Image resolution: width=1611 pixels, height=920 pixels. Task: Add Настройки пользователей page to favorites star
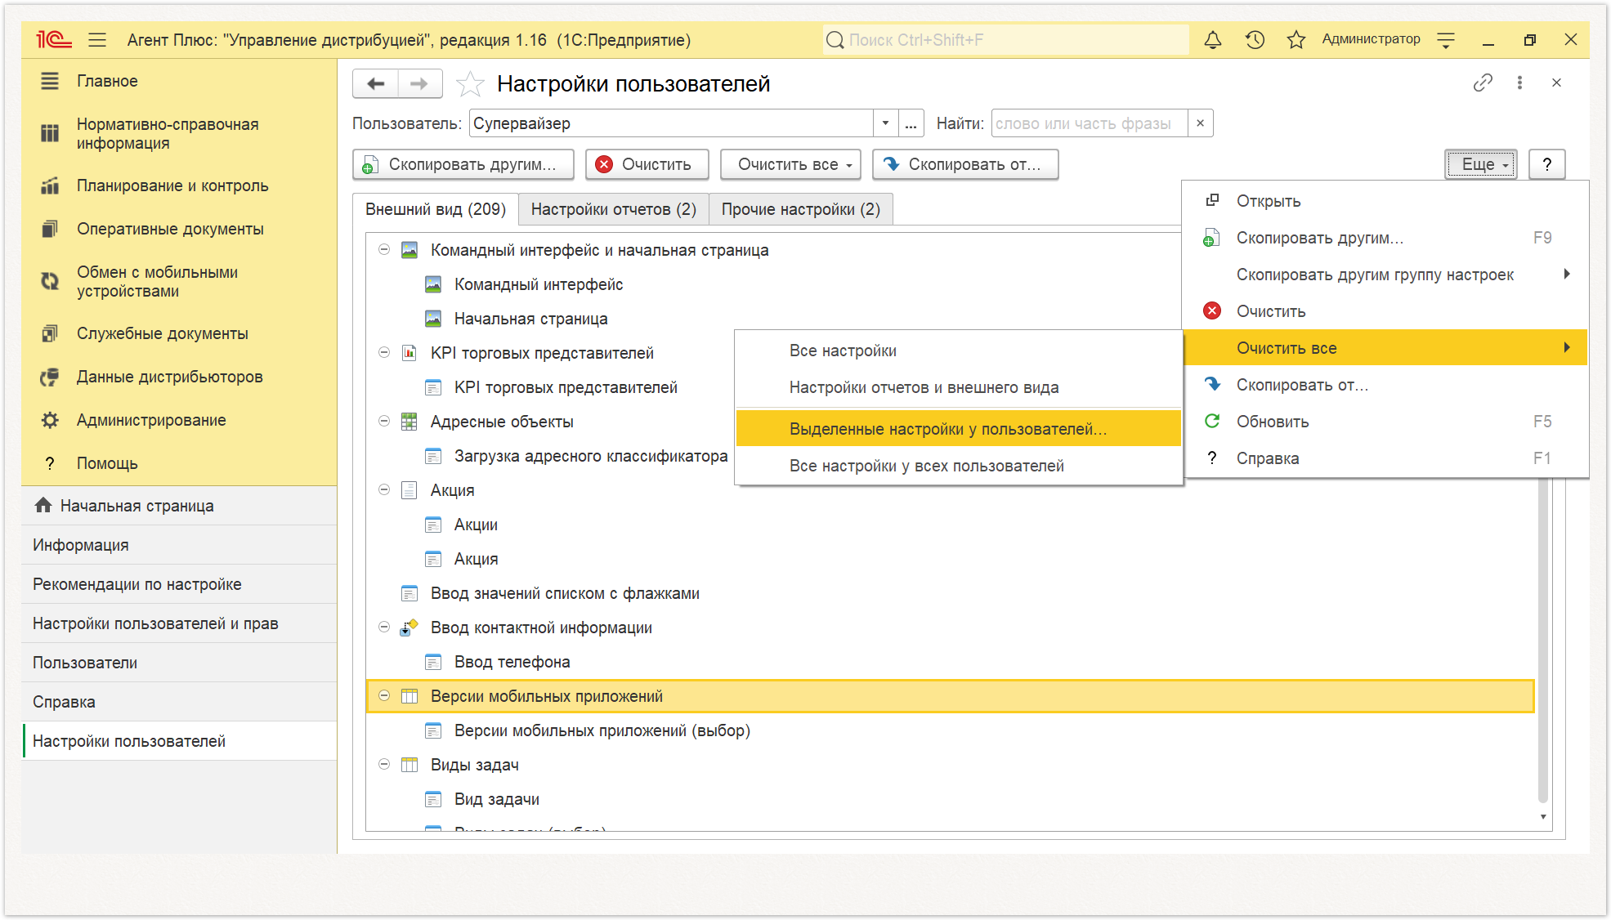(470, 83)
